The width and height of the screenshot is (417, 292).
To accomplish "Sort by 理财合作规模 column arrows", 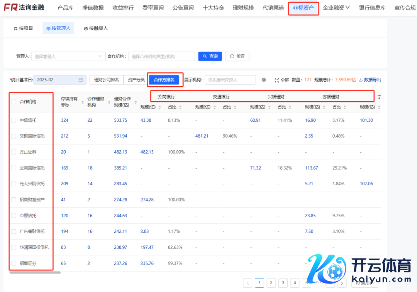I will [136, 102].
